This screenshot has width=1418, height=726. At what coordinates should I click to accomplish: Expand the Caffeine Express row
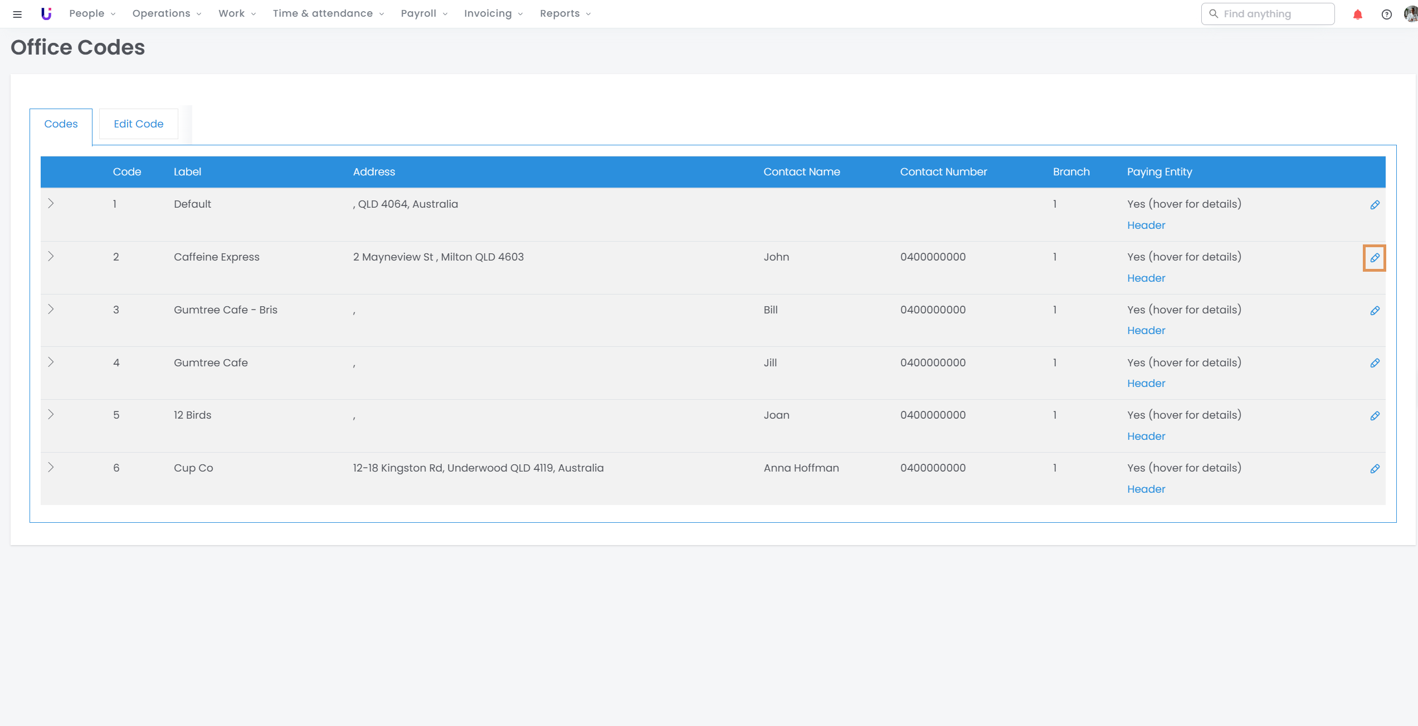[x=51, y=256]
